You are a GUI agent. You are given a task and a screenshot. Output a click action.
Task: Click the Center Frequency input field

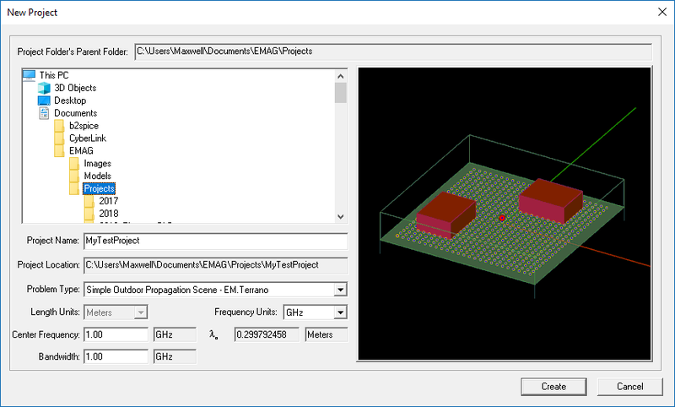coord(116,334)
